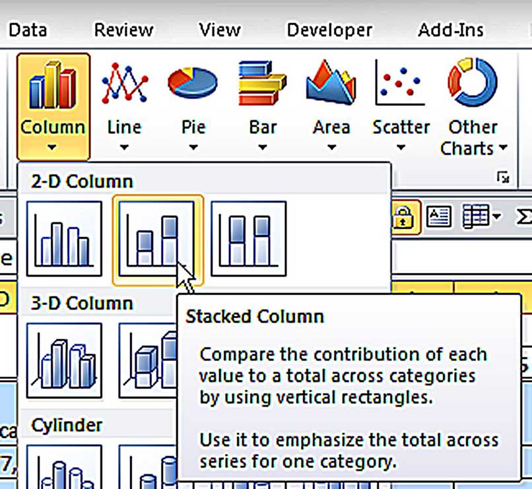This screenshot has width=532, height=489.
Task: Click the table grid icon
Action: [x=476, y=216]
